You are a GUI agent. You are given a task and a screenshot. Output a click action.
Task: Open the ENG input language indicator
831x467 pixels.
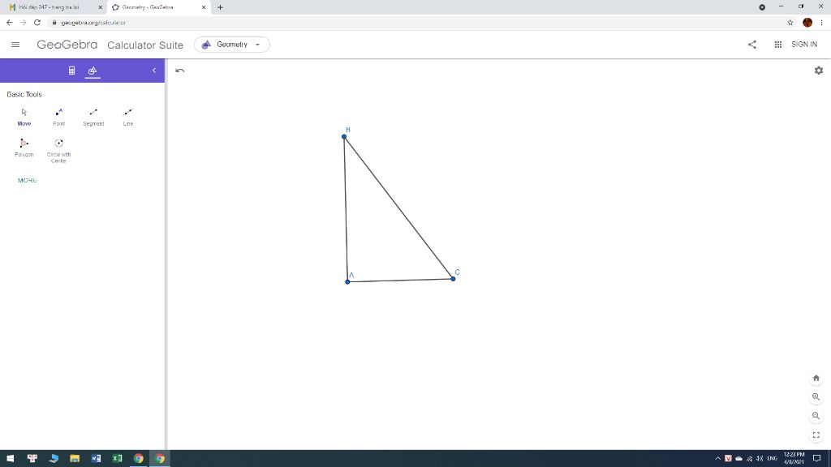point(773,459)
